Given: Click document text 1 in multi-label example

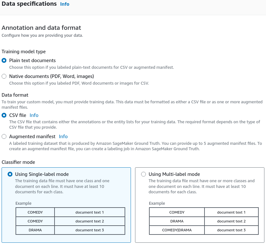Looking at the screenshot, I should (231, 212).
